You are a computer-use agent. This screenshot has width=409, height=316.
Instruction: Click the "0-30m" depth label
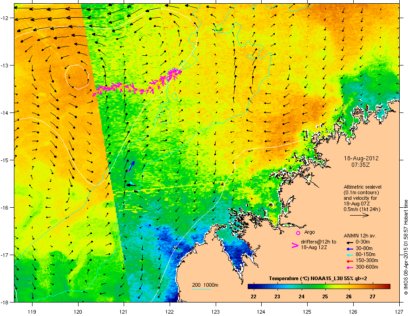click(x=363, y=242)
